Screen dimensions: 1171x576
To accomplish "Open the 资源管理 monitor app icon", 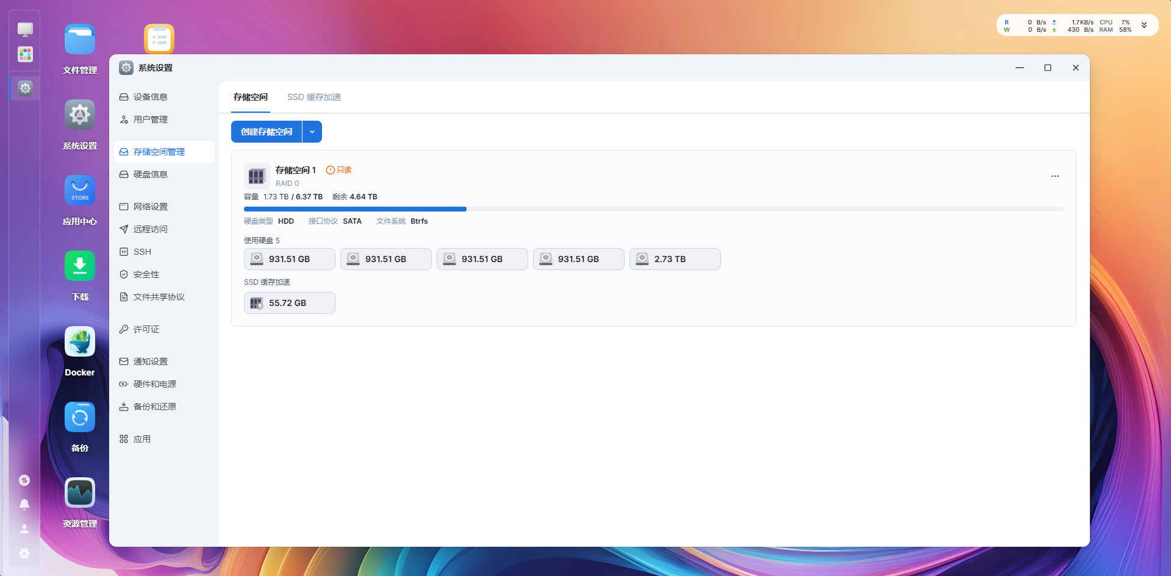I will click(x=80, y=493).
